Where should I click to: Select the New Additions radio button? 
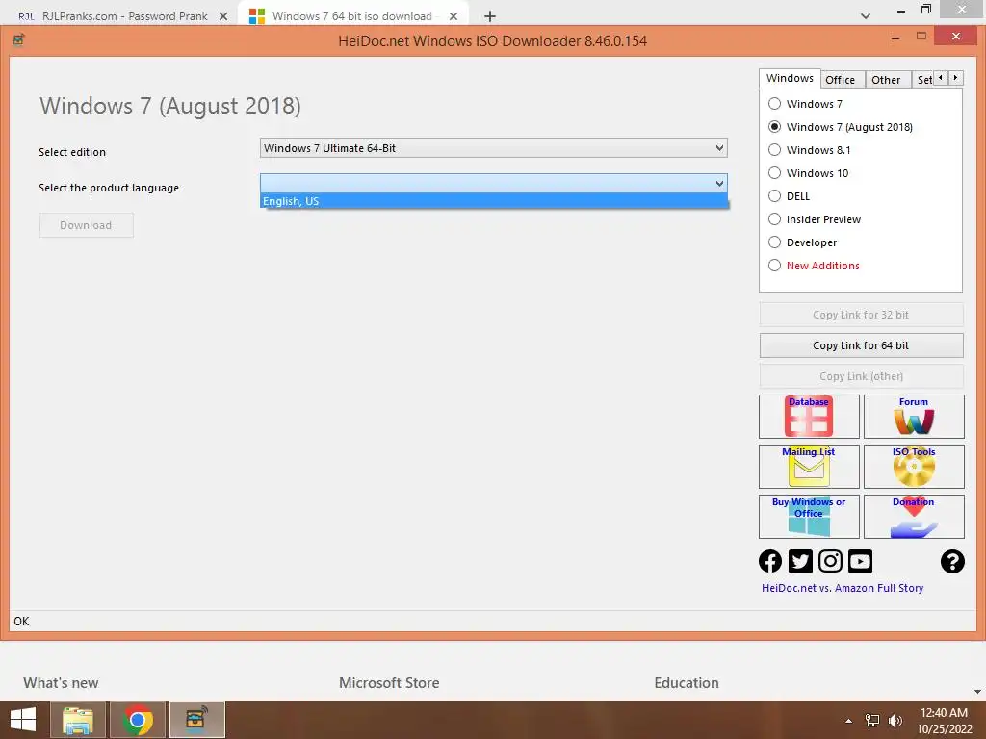tap(775, 266)
